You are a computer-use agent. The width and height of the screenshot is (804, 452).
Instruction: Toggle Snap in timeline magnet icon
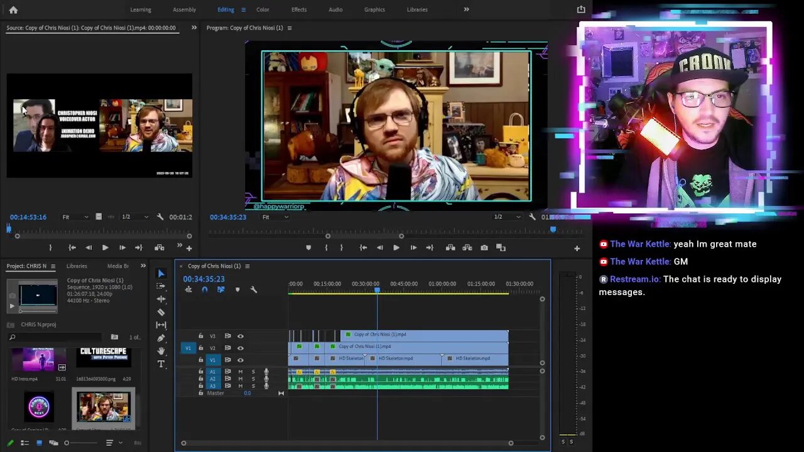(x=205, y=289)
